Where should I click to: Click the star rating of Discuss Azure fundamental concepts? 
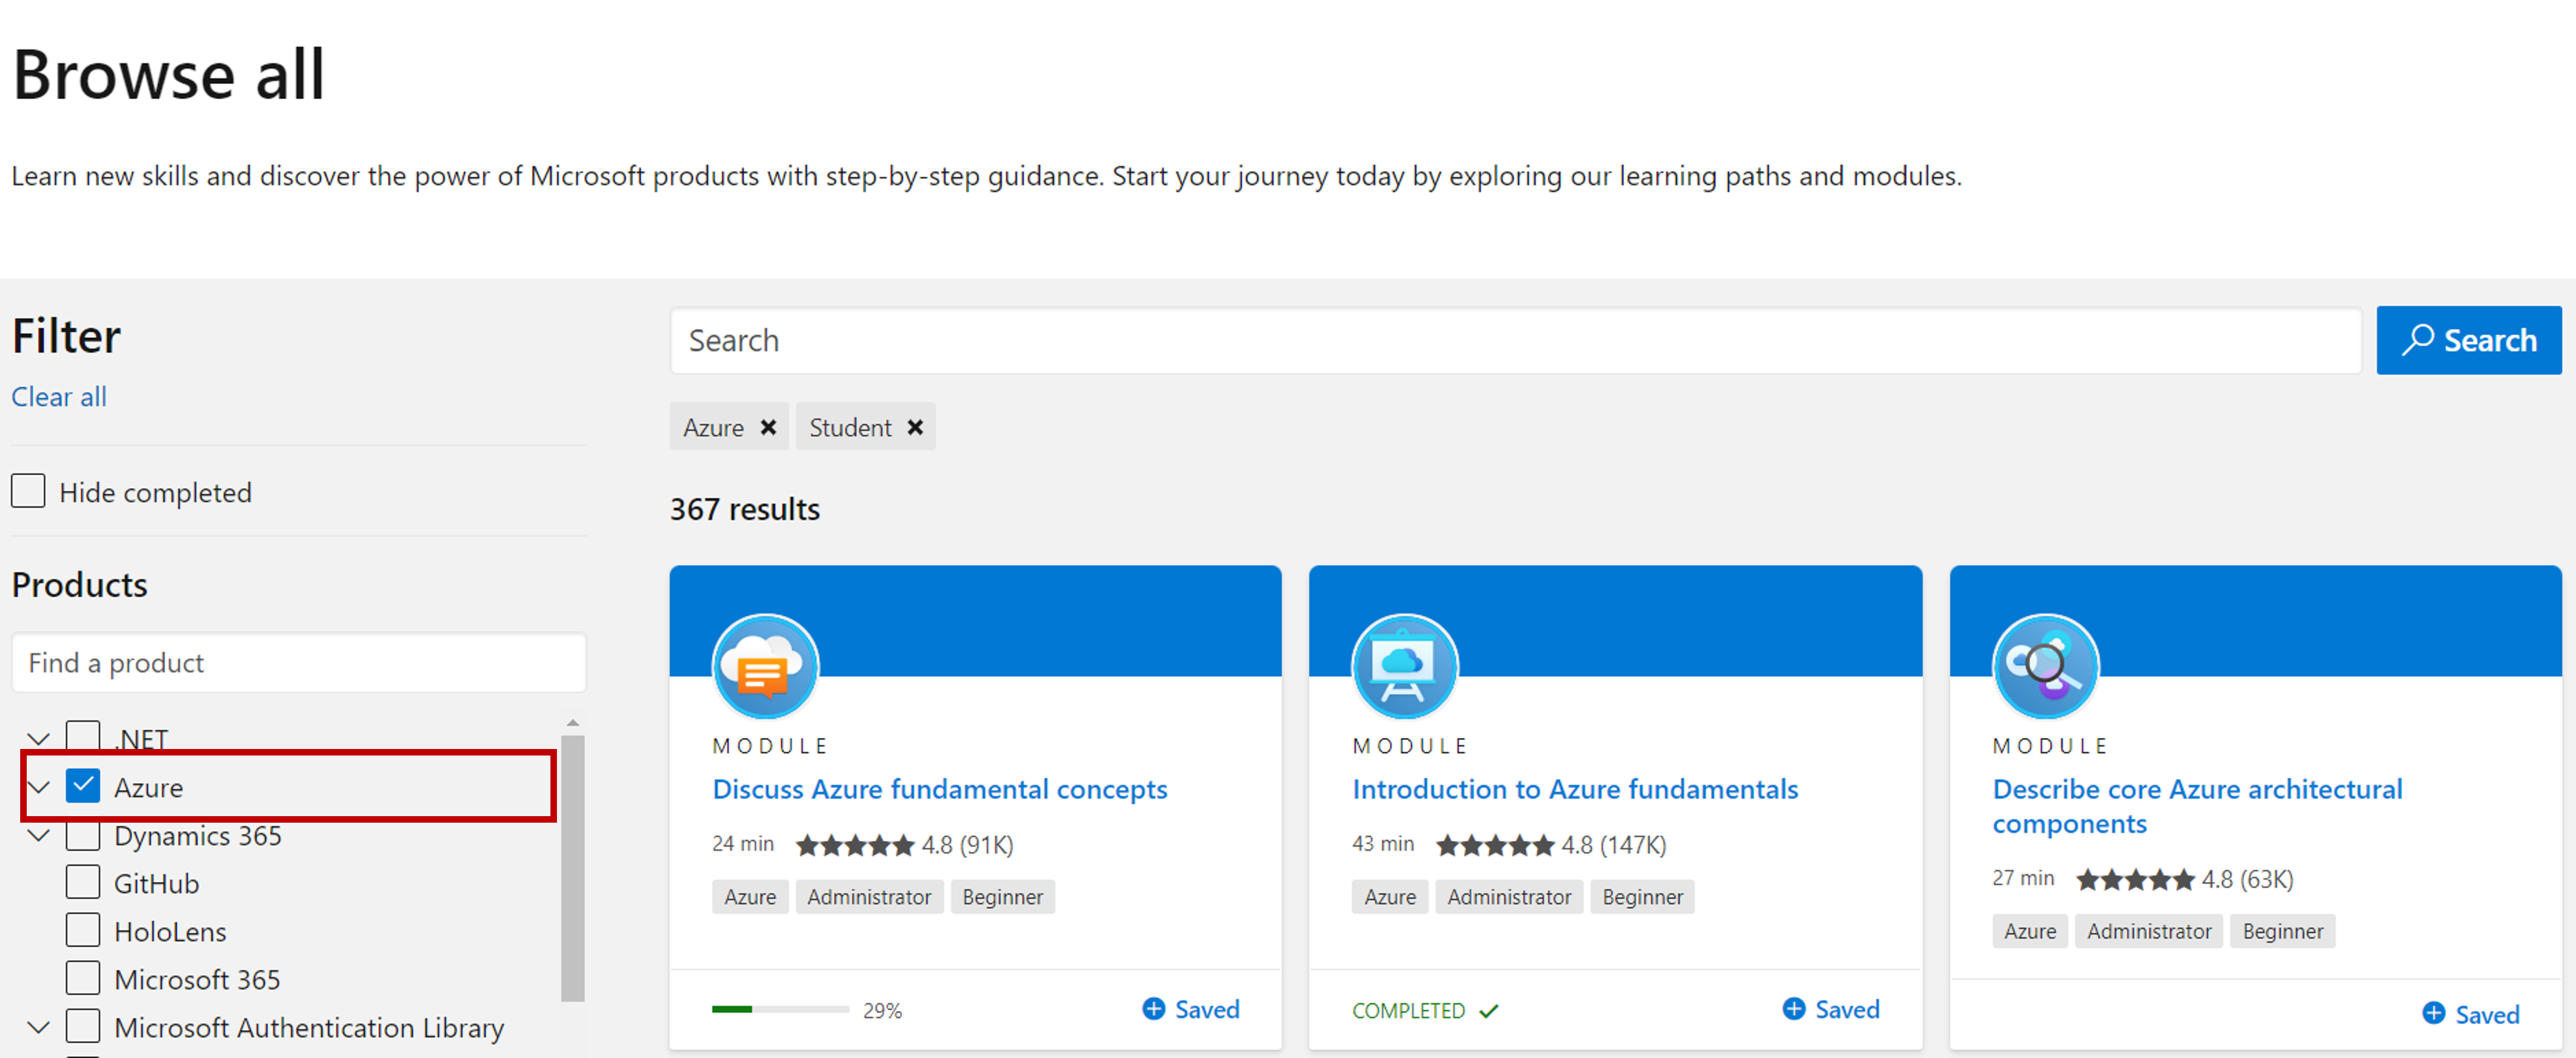(855, 845)
